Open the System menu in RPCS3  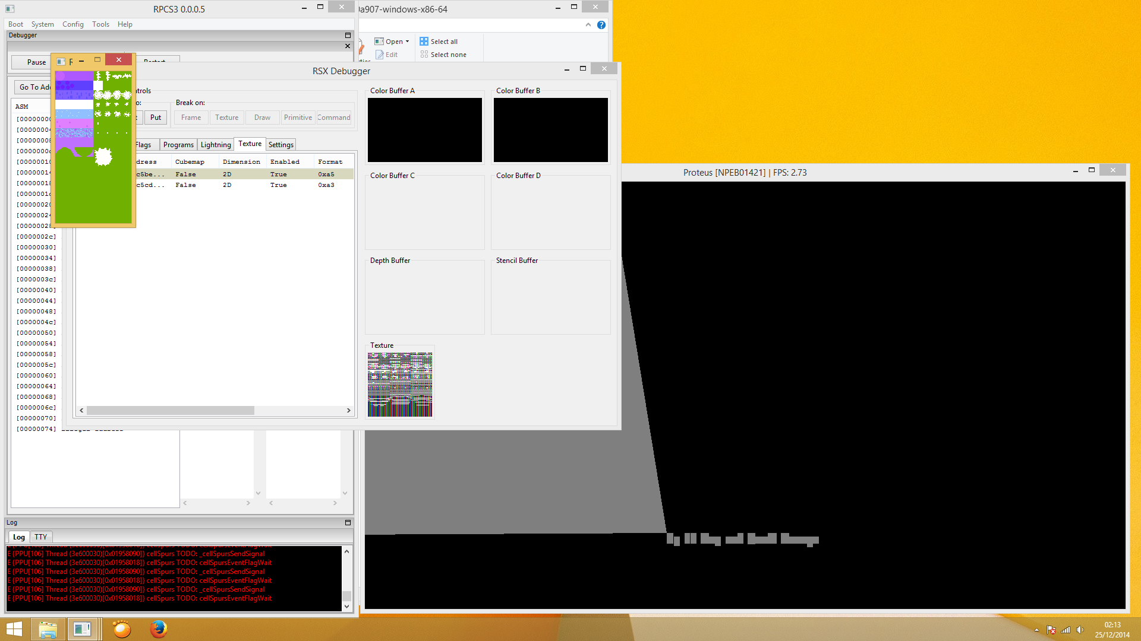tap(42, 24)
